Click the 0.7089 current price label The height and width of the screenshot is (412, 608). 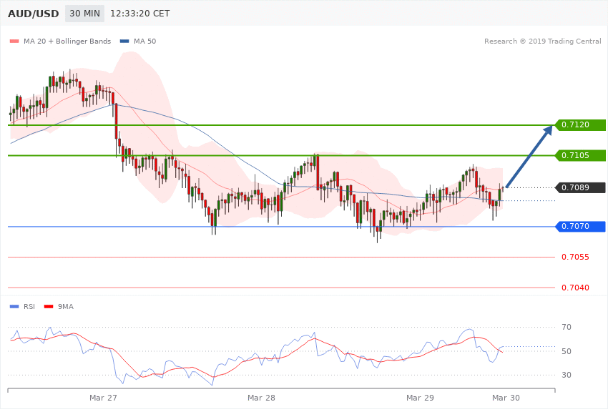tap(580, 187)
